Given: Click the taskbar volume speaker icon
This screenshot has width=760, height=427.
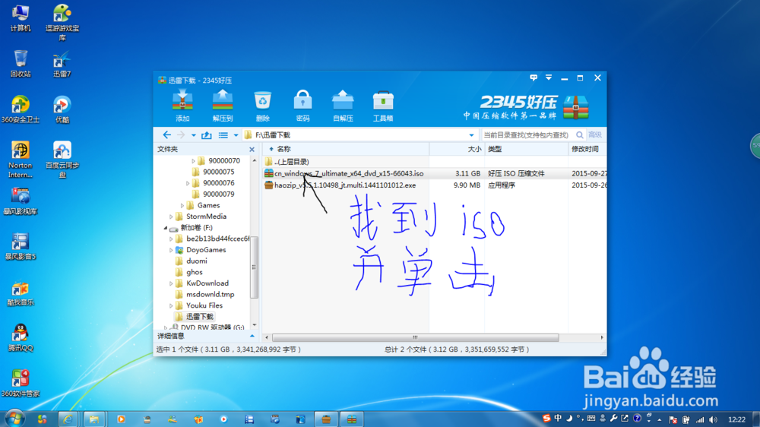Looking at the screenshot, I should tap(713, 419).
